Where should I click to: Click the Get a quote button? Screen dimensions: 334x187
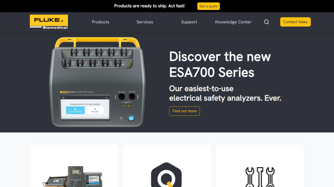point(208,6)
